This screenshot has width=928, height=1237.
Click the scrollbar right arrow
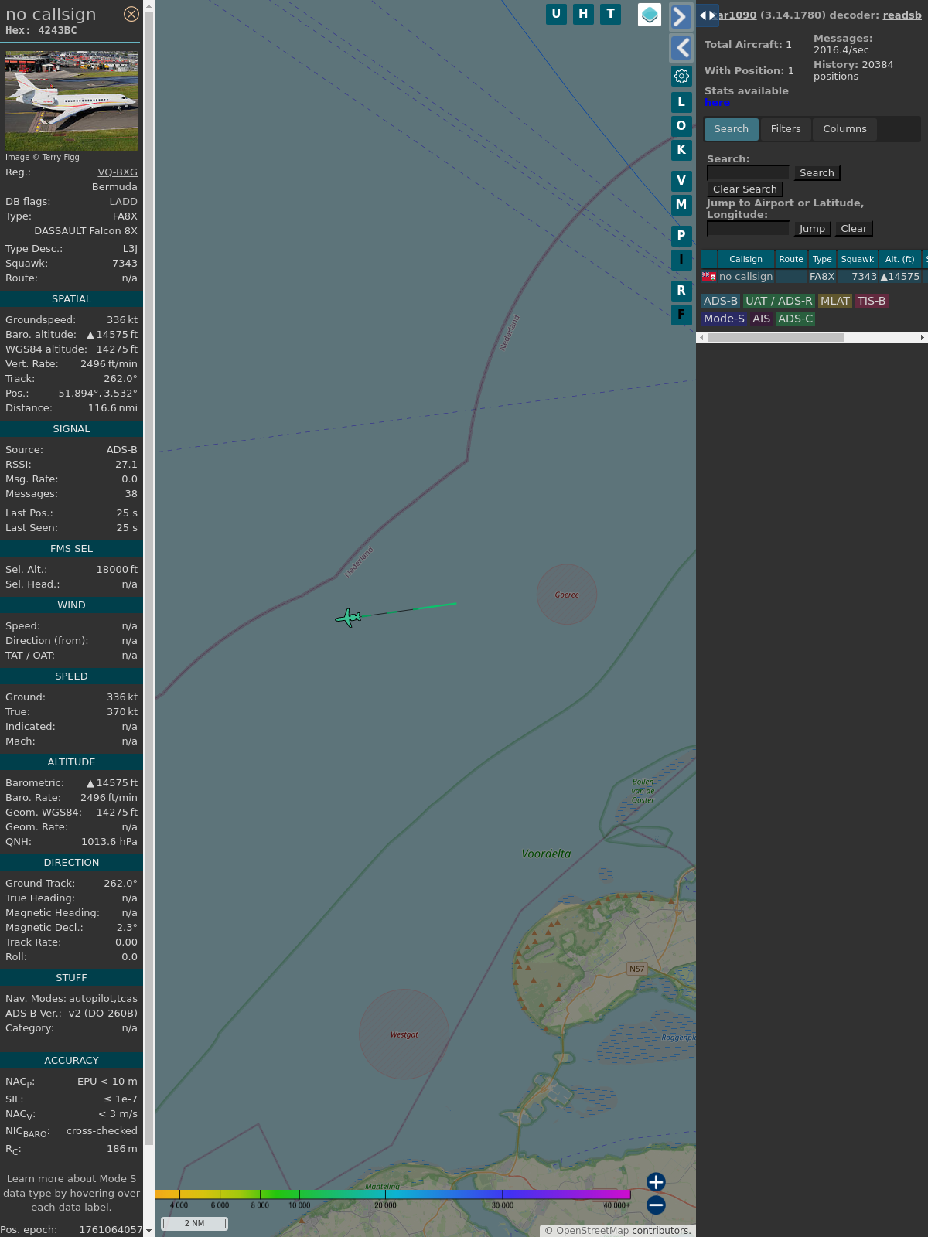(x=923, y=338)
